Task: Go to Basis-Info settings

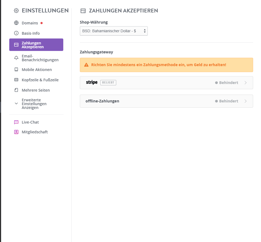Action: tap(36, 33)
